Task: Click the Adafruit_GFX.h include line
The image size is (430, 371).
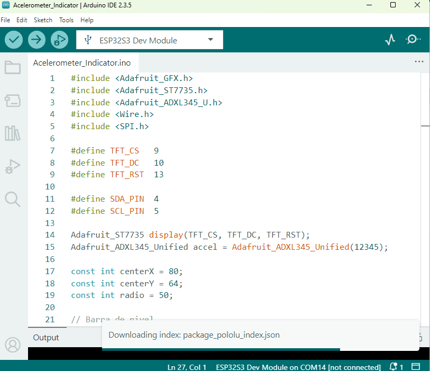Action: click(132, 78)
